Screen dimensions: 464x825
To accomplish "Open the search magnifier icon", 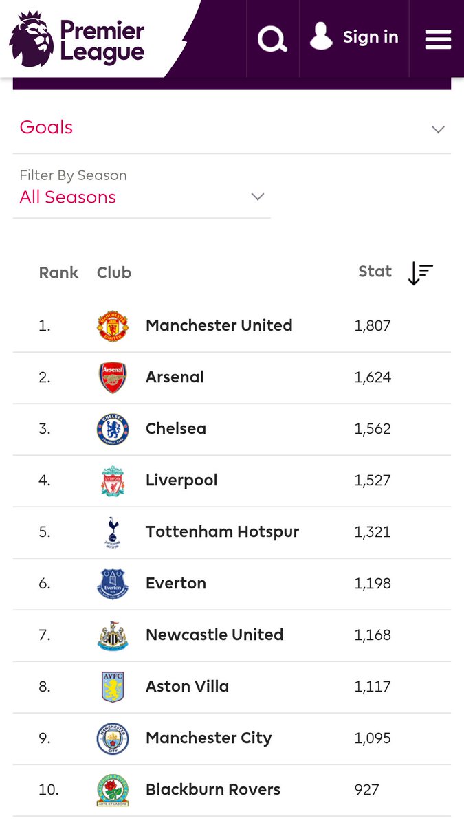I will 272,38.
